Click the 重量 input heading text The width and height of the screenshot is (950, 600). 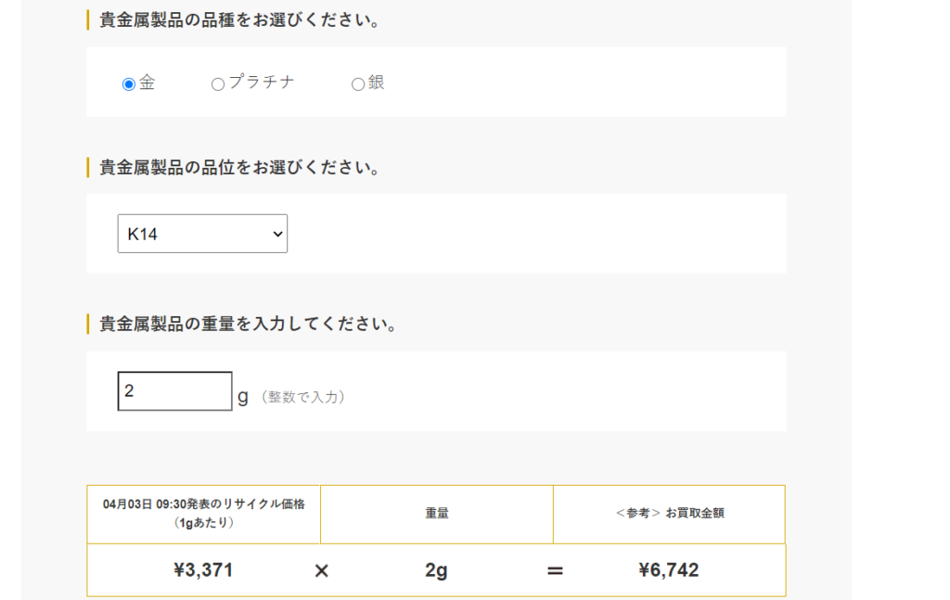point(249,325)
